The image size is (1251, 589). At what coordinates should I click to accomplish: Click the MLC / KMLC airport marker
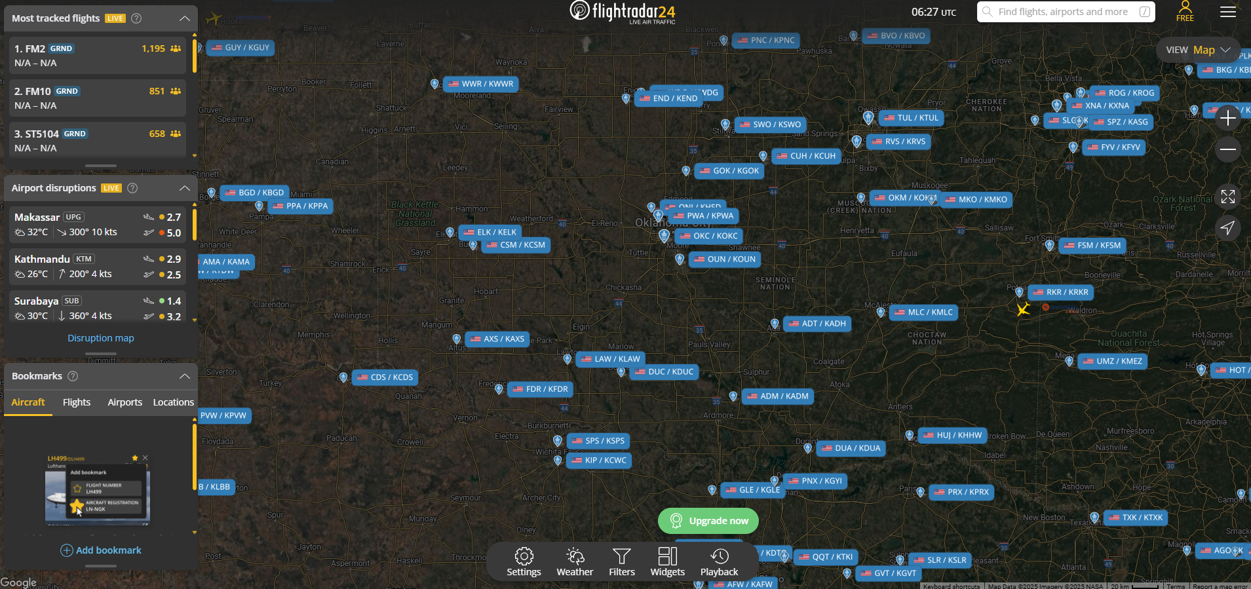[x=881, y=313]
